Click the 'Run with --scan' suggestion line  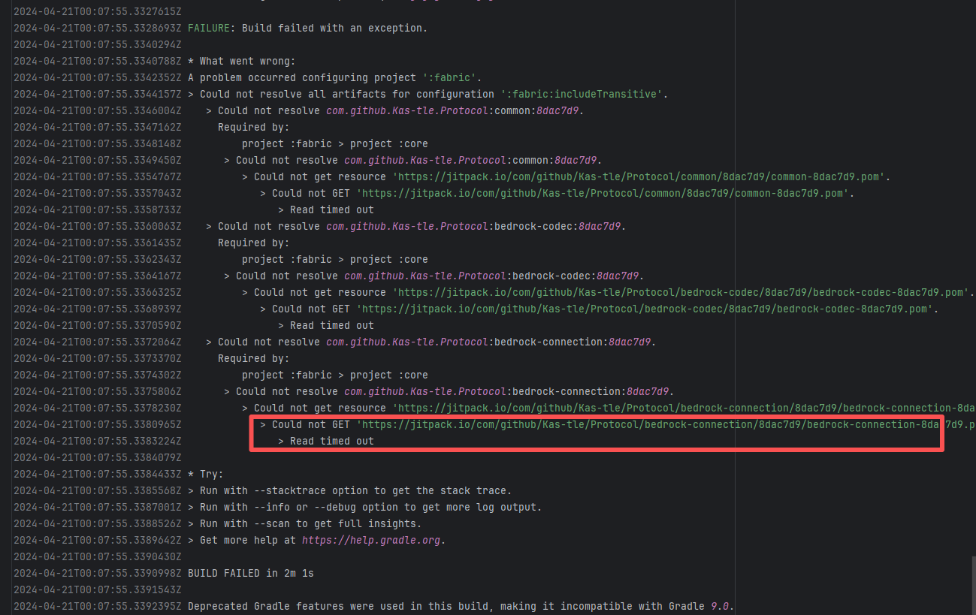304,524
